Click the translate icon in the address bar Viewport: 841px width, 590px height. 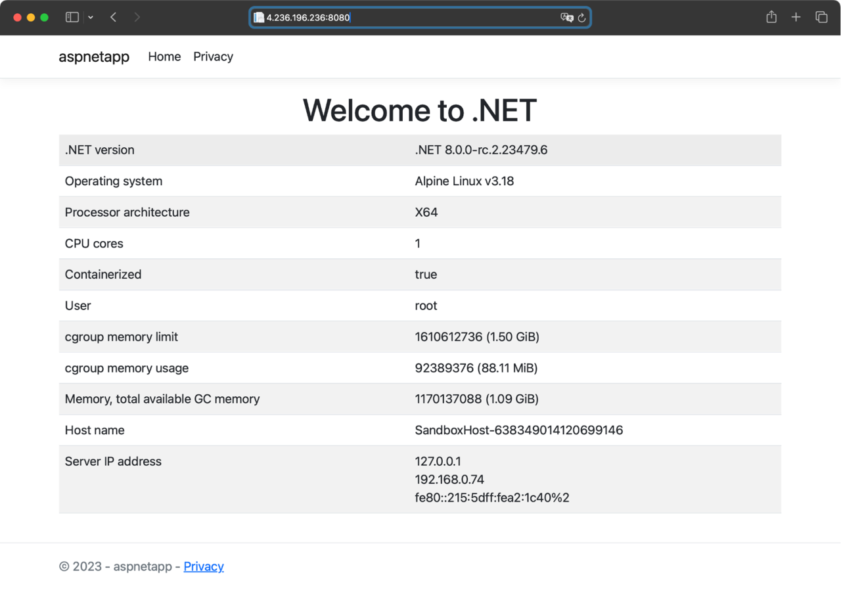[566, 18]
